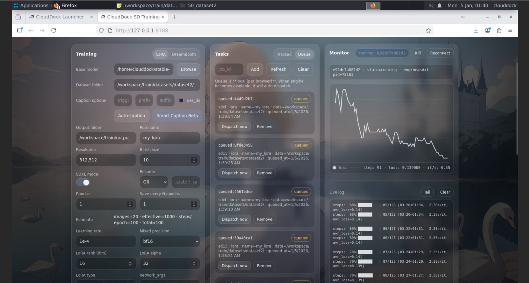
Task: Reload the page with the refresh icon
Action: (x=53, y=31)
